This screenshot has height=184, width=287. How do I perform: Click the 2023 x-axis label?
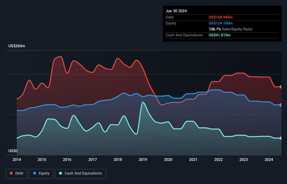coord(244,160)
